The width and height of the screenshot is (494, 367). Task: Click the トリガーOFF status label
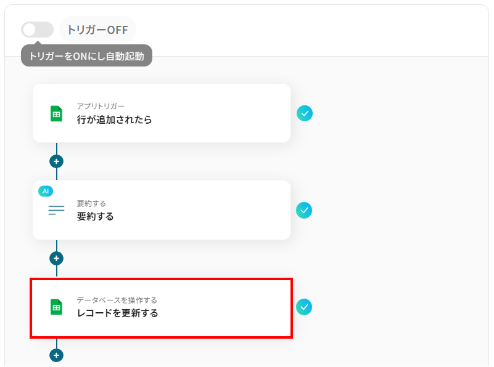pos(97,30)
